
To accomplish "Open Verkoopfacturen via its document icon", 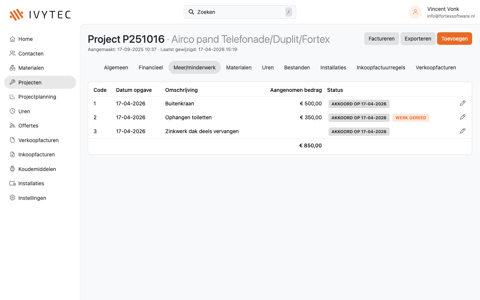I will pos(12,140).
